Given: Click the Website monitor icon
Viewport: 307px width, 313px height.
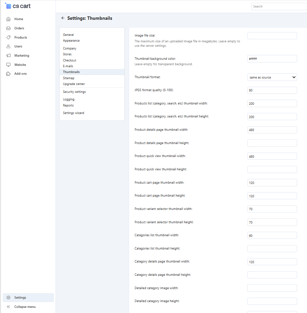Looking at the screenshot, I should point(9,65).
